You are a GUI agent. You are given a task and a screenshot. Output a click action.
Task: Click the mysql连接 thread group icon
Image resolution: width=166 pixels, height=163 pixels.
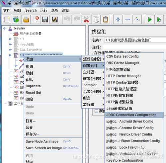16,44
